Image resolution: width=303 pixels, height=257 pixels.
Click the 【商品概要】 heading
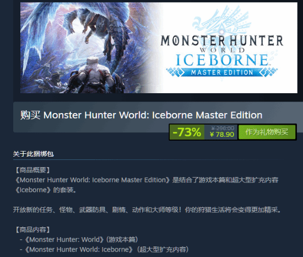[x=33, y=170]
